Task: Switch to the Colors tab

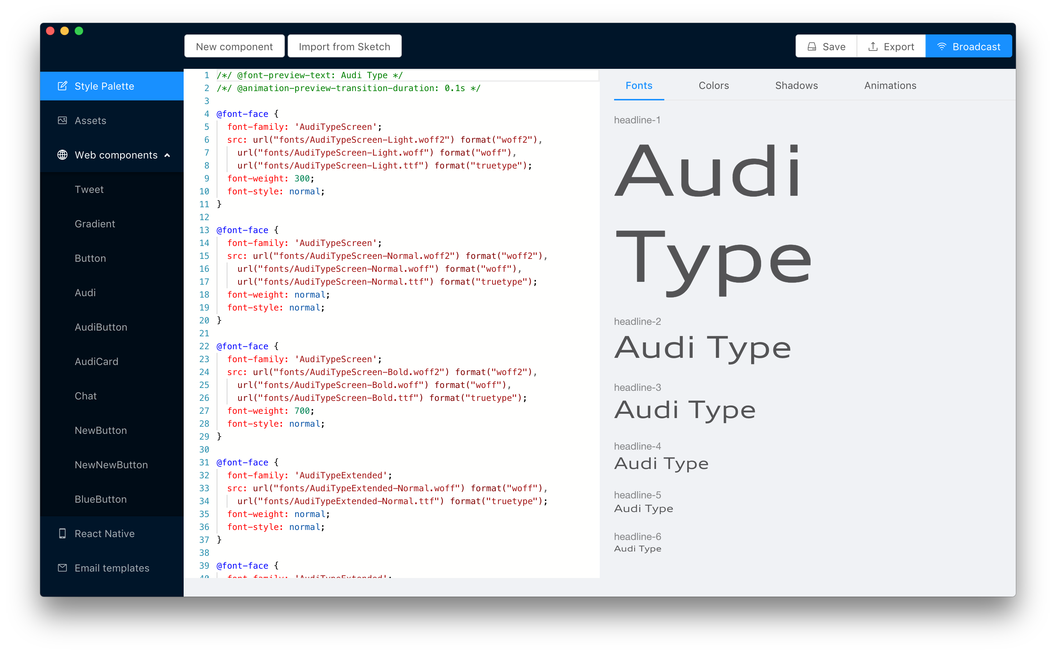Action: [x=713, y=86]
